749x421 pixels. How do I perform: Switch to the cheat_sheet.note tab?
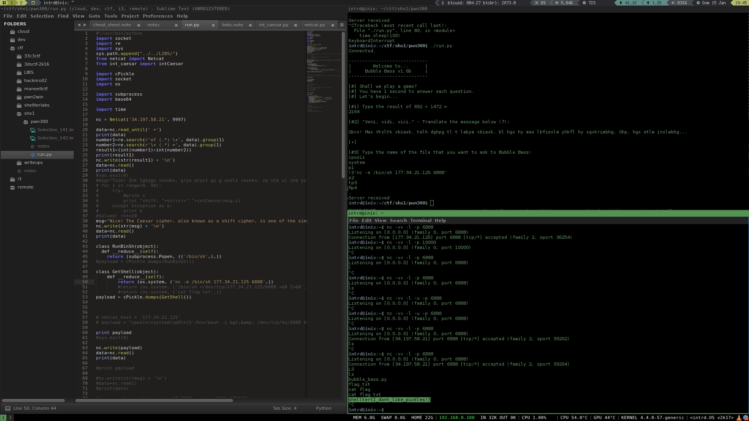(112, 25)
